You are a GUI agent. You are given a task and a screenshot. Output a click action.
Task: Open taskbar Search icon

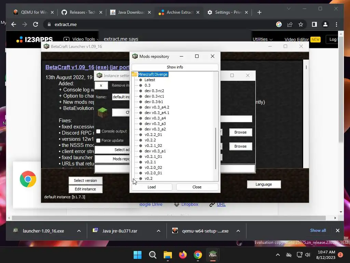pos(153,255)
